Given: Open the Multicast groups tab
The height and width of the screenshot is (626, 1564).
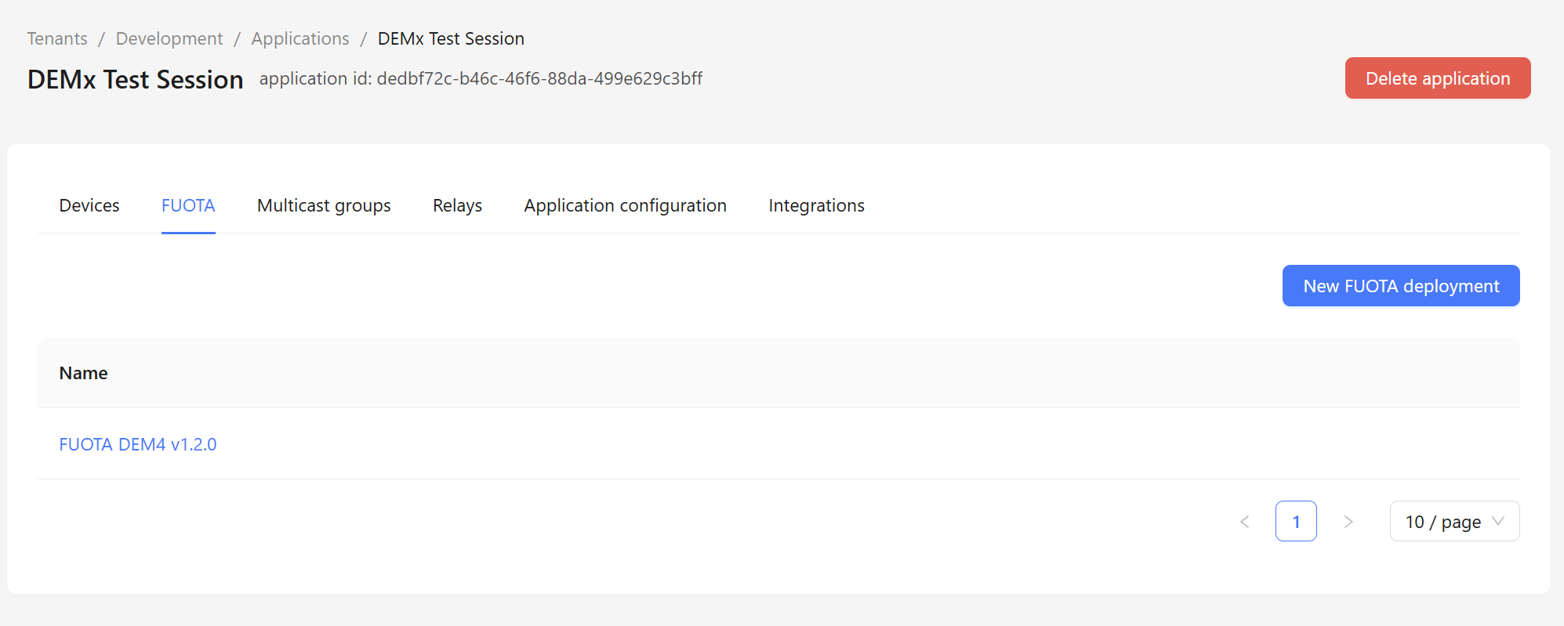Looking at the screenshot, I should [x=324, y=205].
